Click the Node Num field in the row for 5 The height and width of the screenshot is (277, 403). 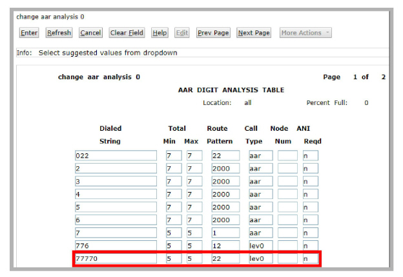pyautogui.click(x=287, y=207)
